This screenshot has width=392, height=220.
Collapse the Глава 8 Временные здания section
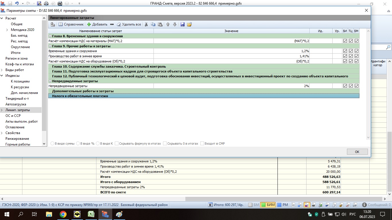tap(50, 36)
